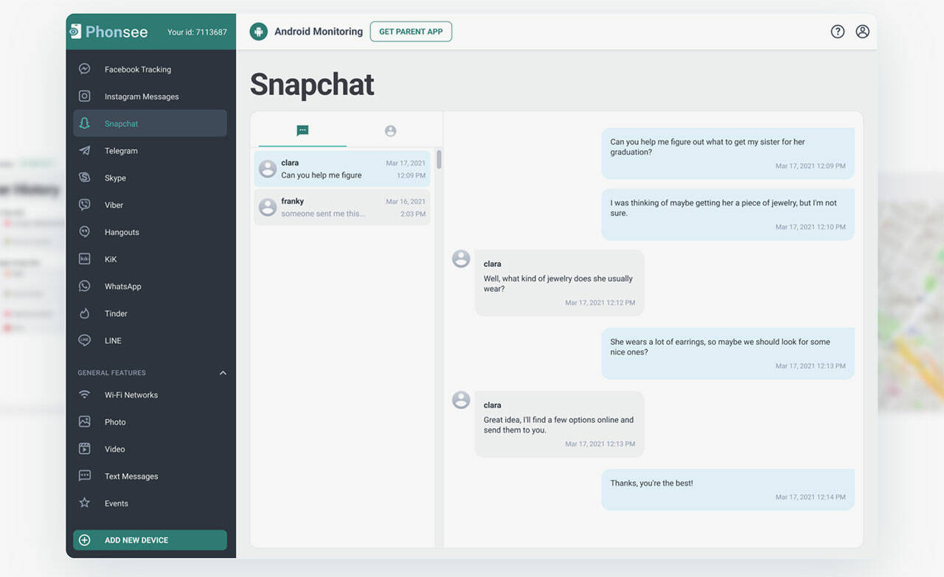Viewport: 944px width, 577px height.
Task: Open Facebook Tracking in the sidebar
Action: pyautogui.click(x=138, y=69)
